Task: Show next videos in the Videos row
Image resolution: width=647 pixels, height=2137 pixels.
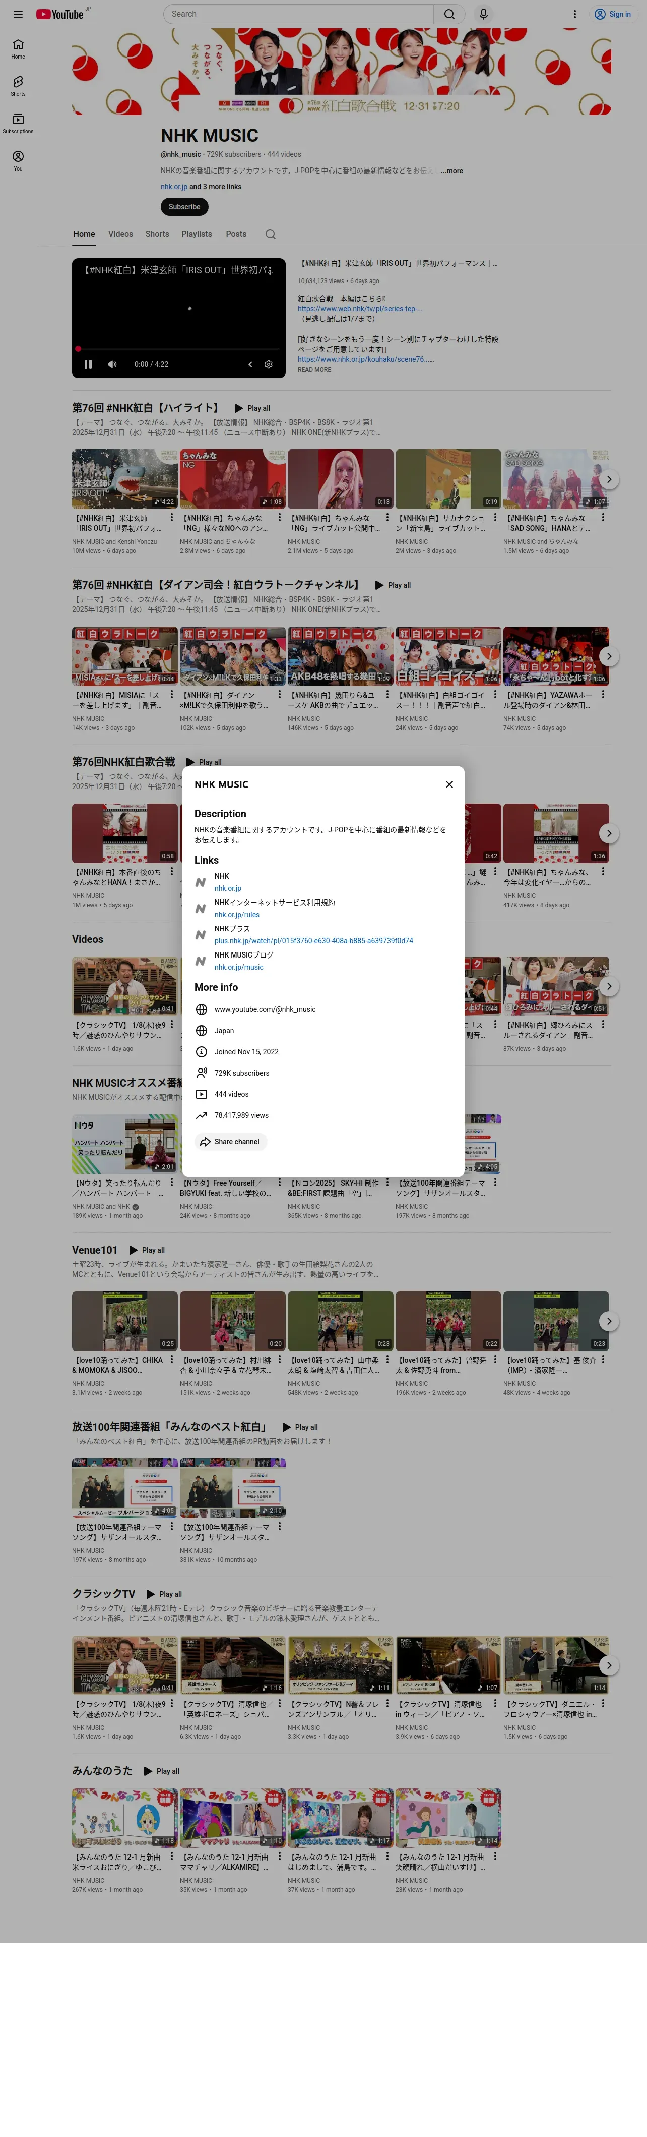Action: tap(609, 986)
